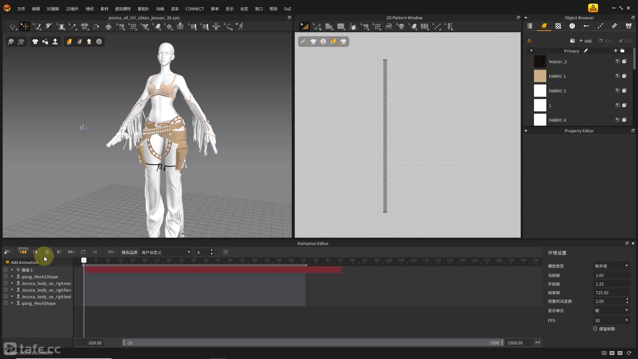This screenshot has width=638, height=359.
Task: Toggle visibility of 服装 1 track
Action: click(6, 270)
